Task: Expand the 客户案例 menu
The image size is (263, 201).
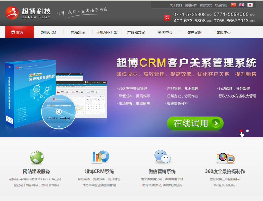Action: [194, 32]
